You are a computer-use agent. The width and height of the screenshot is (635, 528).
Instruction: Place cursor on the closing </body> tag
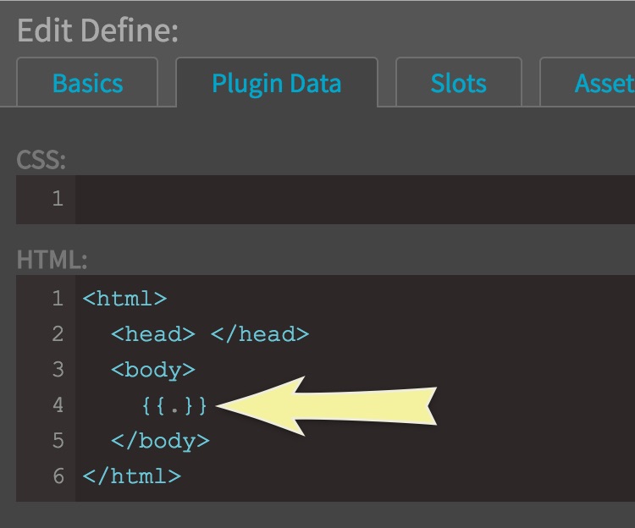click(160, 441)
